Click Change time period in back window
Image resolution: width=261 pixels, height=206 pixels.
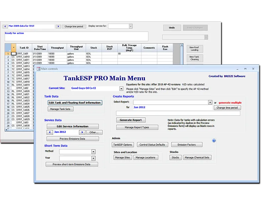[74, 26]
